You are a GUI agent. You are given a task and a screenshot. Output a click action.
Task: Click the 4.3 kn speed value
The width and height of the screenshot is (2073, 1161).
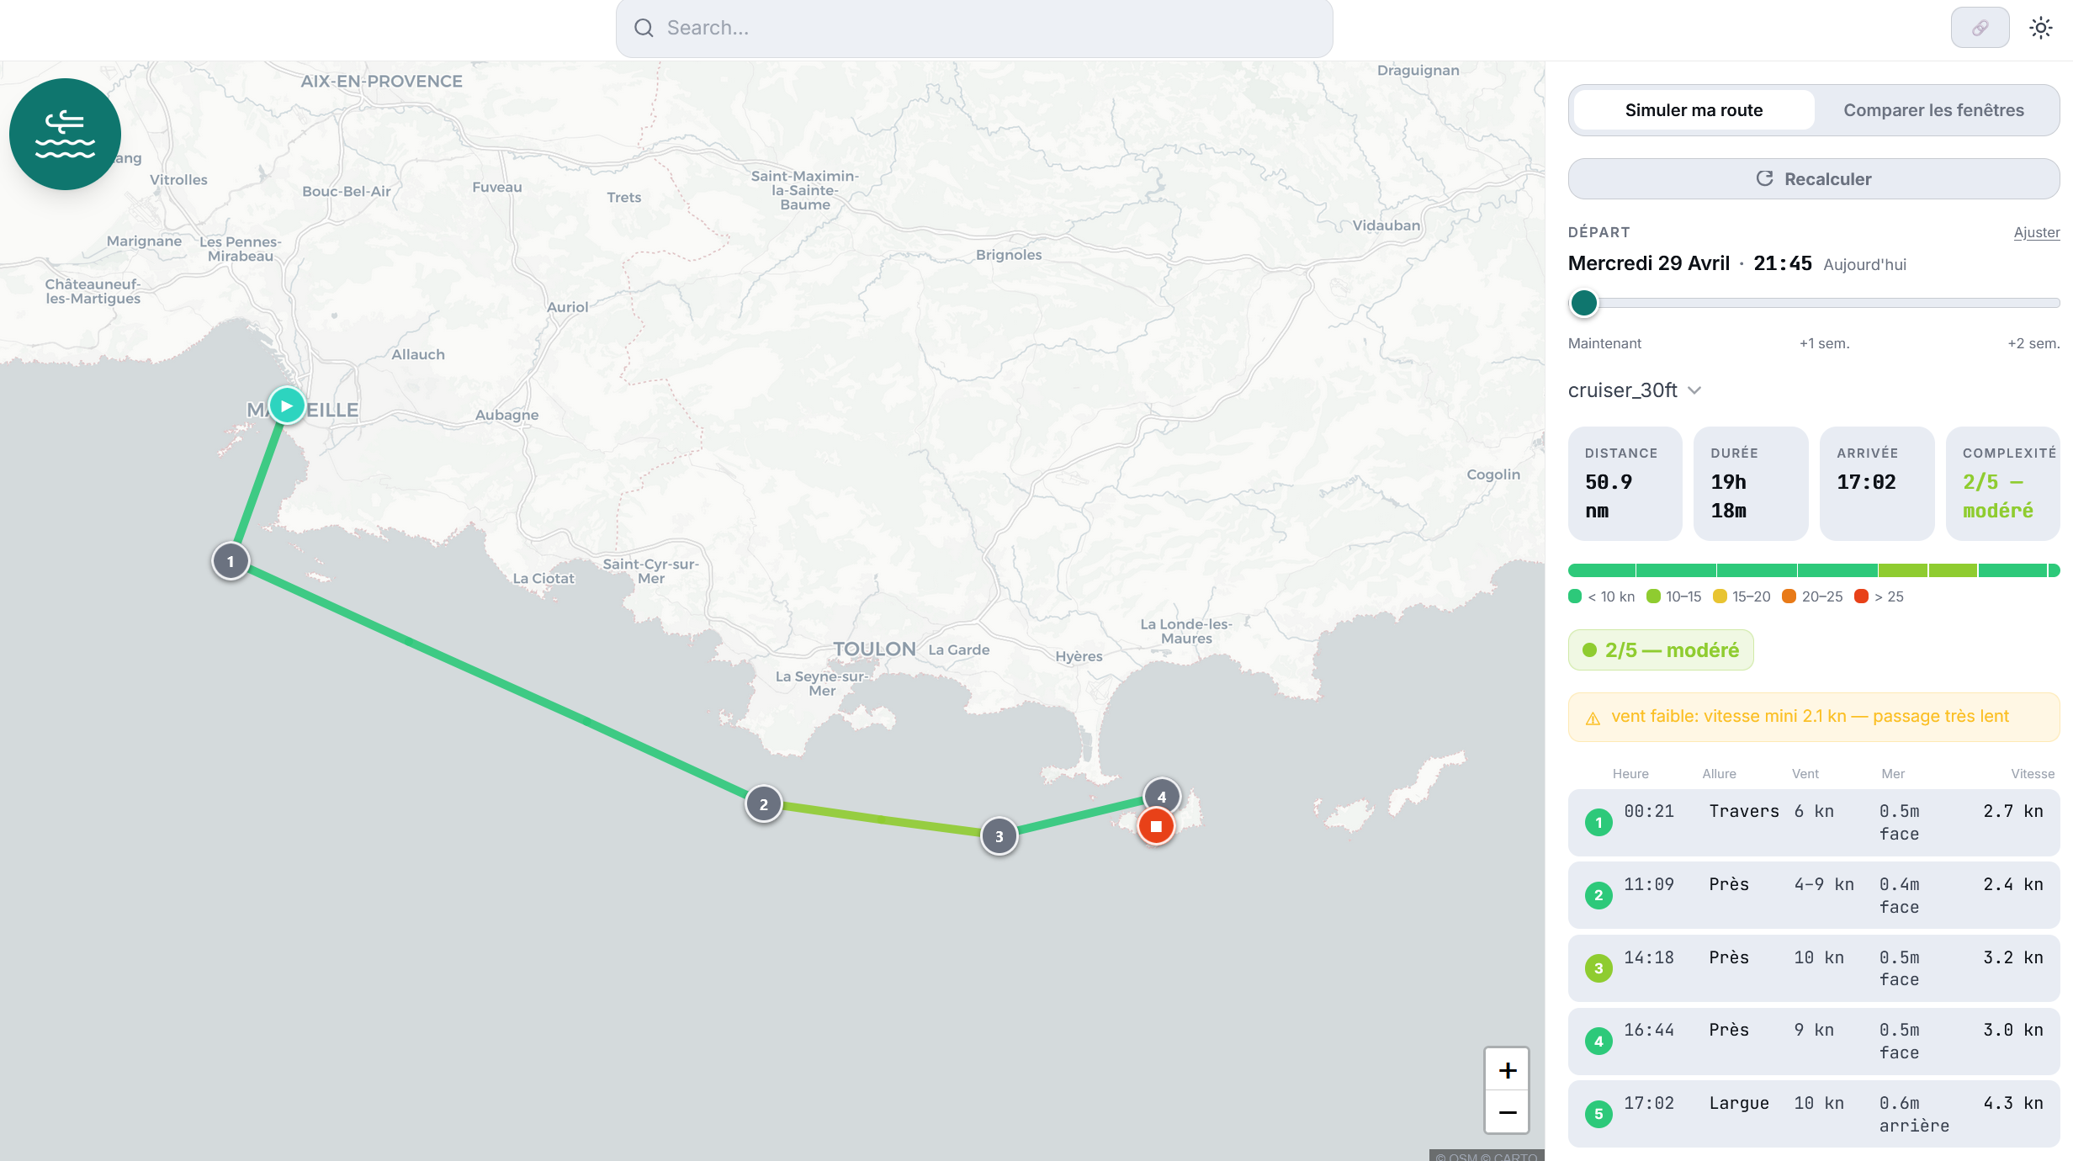[x=2012, y=1103]
